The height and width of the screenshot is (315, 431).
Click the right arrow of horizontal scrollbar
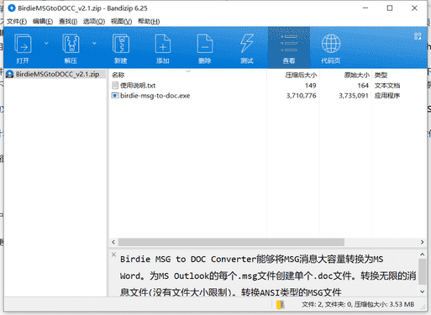[x=422, y=242]
